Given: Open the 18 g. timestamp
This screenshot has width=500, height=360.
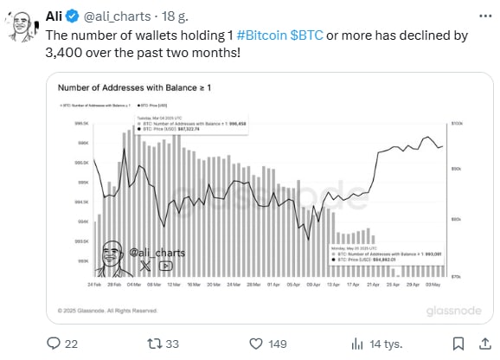Looking at the screenshot, I should (175, 16).
